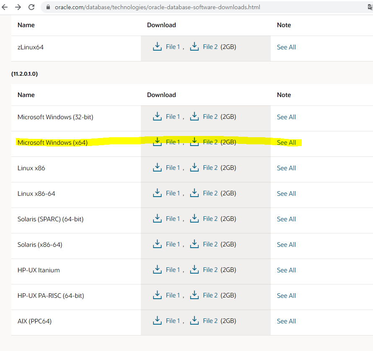This screenshot has height=351, width=373.
Task: Open translate icon in address bar
Action: [370, 7]
